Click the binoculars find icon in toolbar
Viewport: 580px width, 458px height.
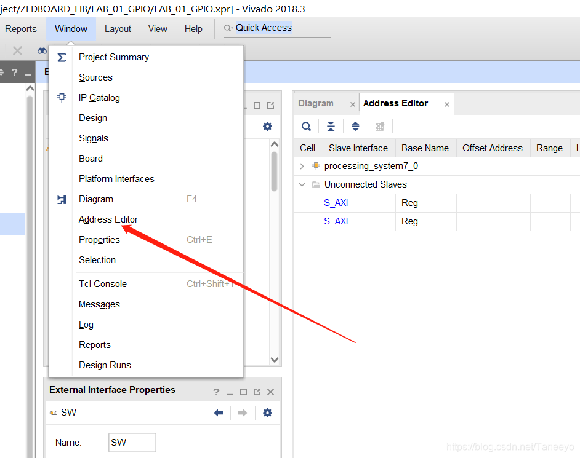[42, 50]
